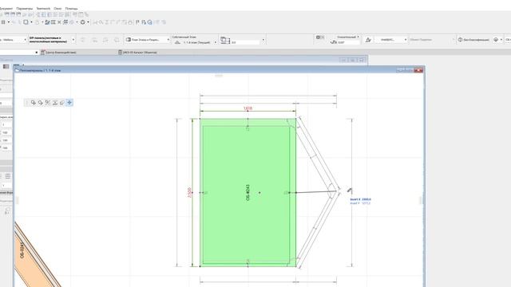Viewport: 511px width, 287px height.
Task: Expand the arrow right of the classification globe icon
Action: [501, 40]
